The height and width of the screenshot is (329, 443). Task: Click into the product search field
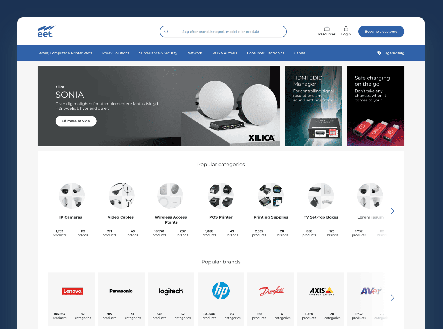point(223,32)
